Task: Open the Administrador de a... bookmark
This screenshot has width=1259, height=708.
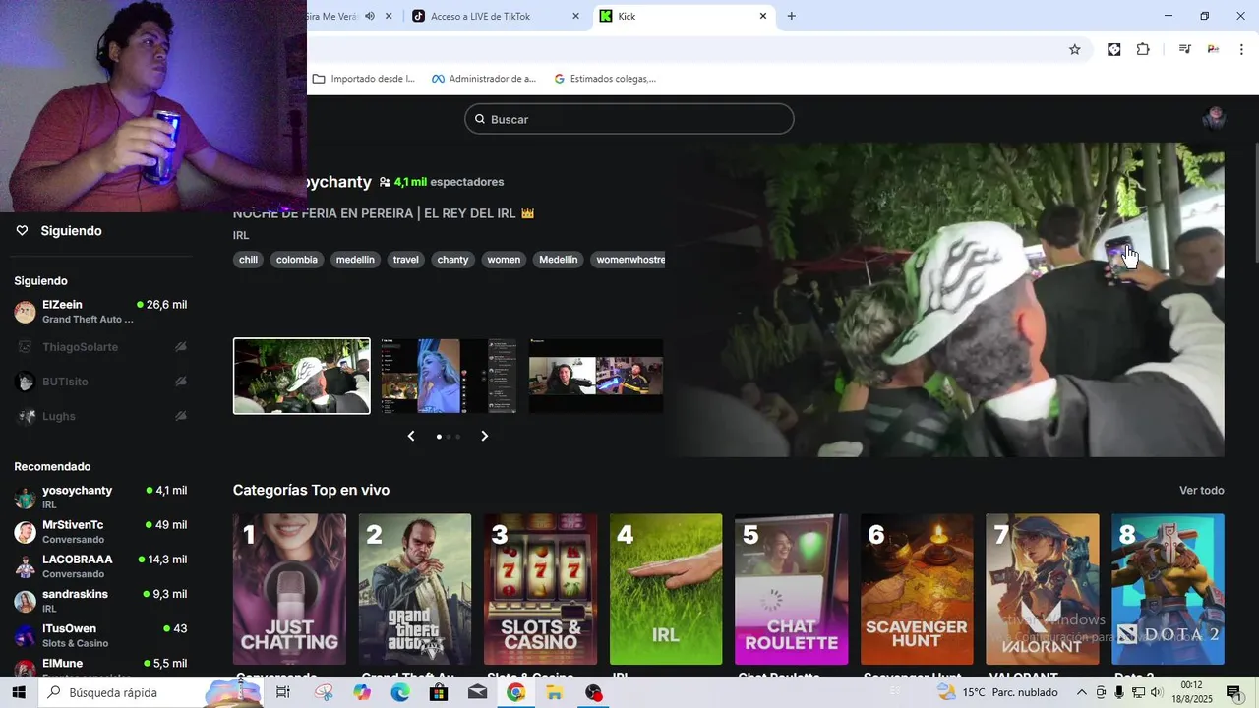Action: (483, 79)
